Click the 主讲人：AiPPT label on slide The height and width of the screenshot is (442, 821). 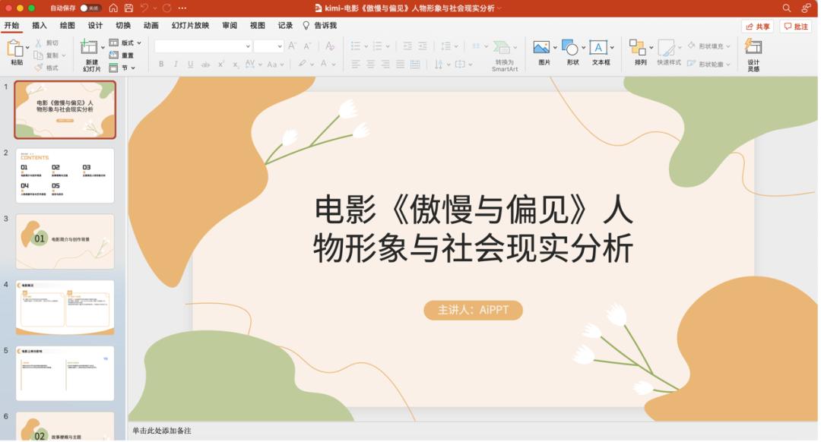(474, 310)
